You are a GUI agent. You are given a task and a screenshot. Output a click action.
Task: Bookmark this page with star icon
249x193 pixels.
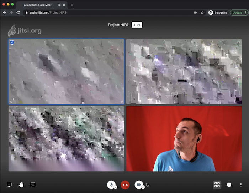202,12
